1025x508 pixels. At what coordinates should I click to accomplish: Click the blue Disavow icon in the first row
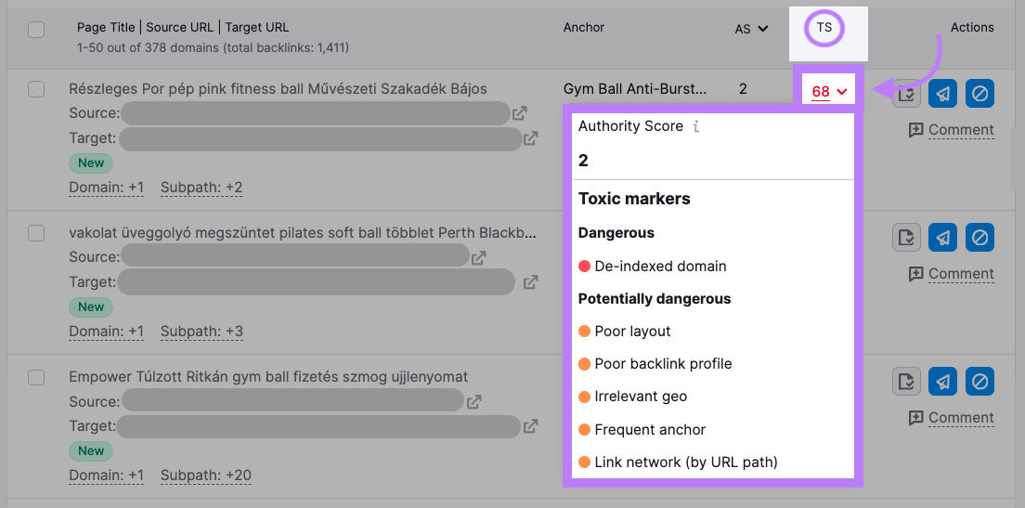click(980, 94)
